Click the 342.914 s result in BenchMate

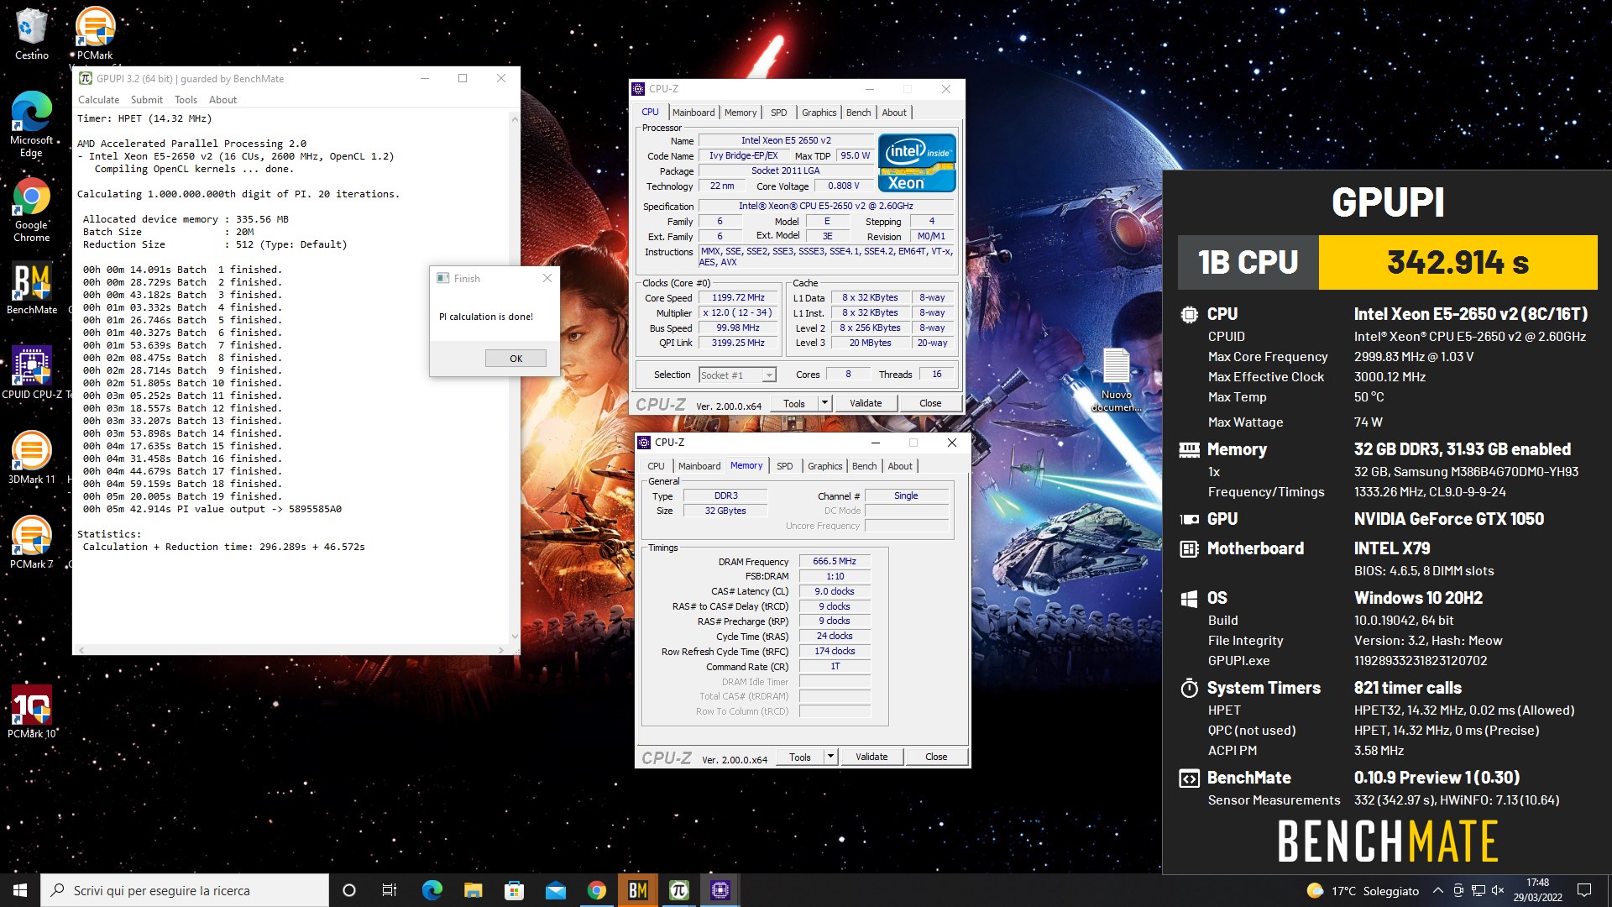(x=1458, y=263)
